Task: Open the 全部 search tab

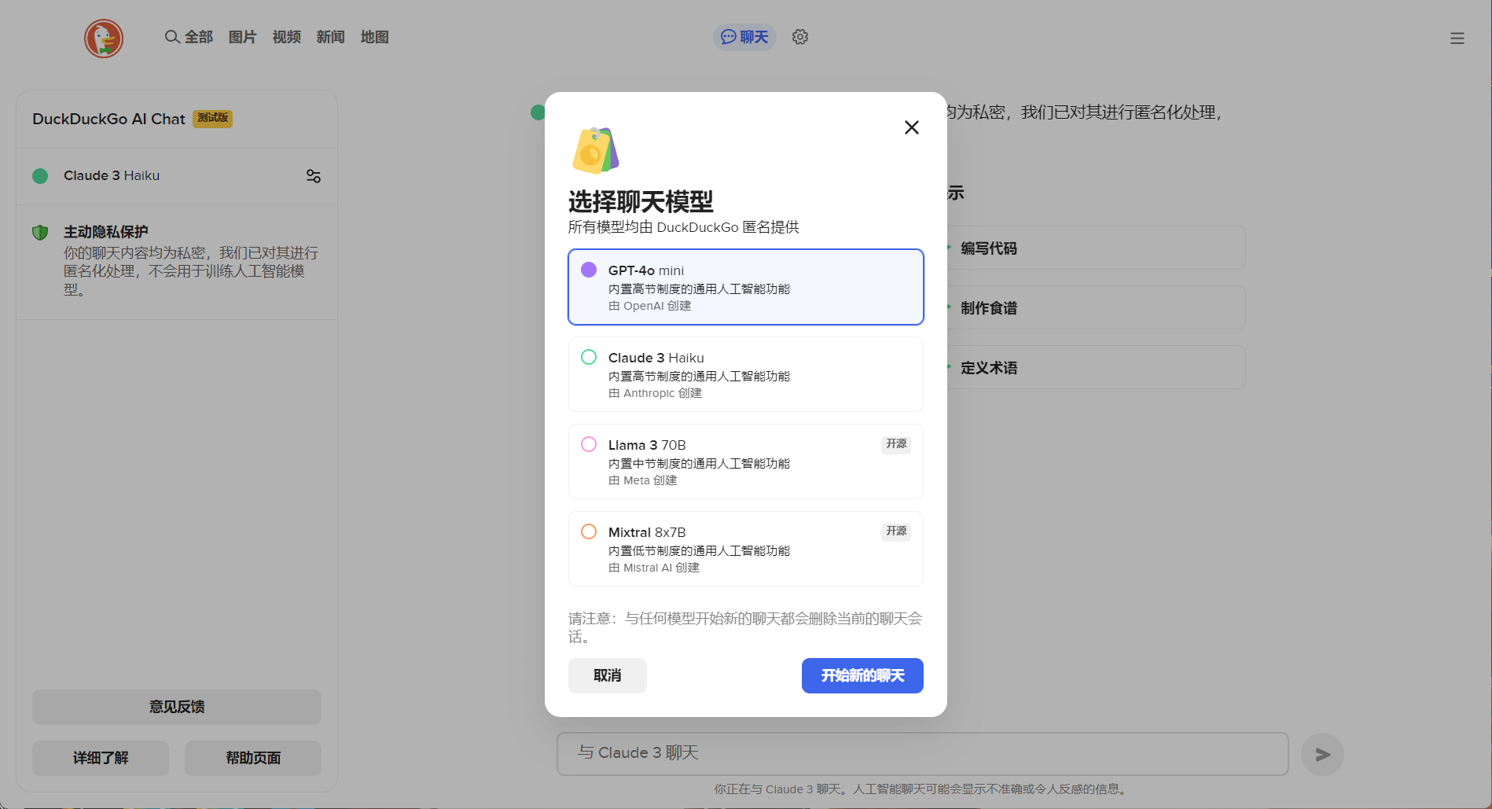Action: tap(189, 37)
